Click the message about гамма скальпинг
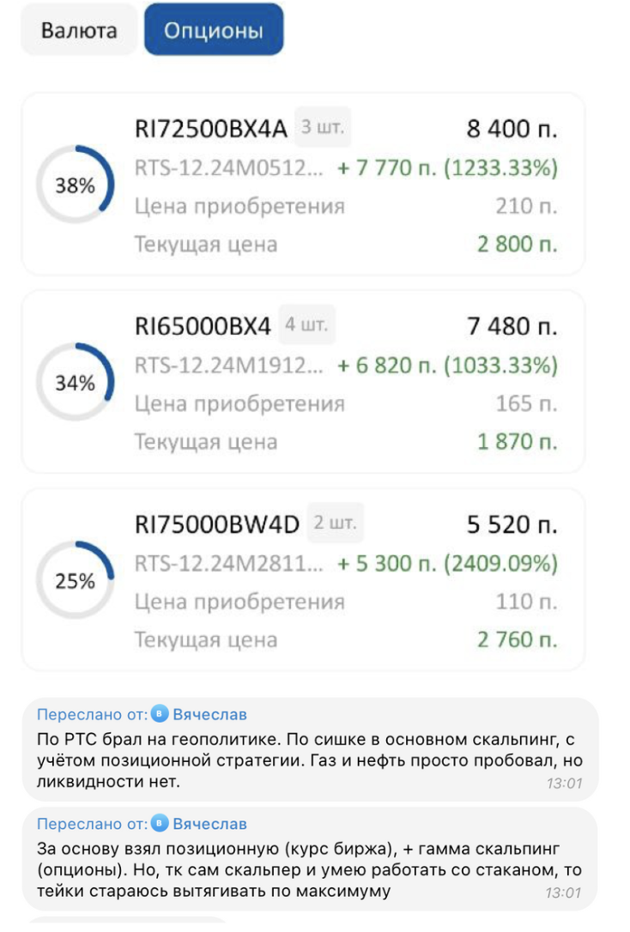 coord(310,859)
